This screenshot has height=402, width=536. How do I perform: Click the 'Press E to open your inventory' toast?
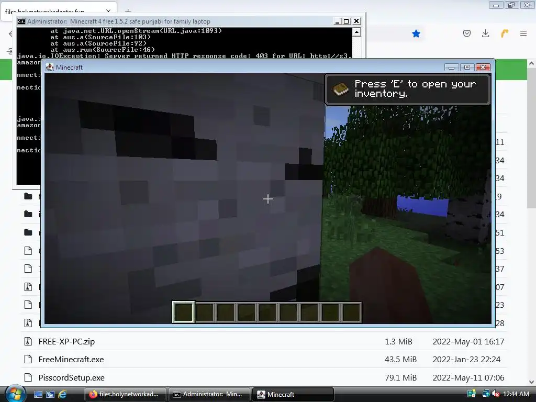(x=408, y=89)
